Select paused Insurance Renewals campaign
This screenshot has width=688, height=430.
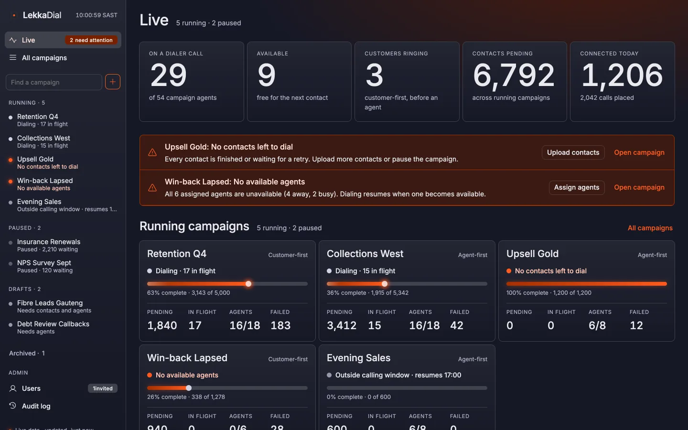click(x=63, y=245)
